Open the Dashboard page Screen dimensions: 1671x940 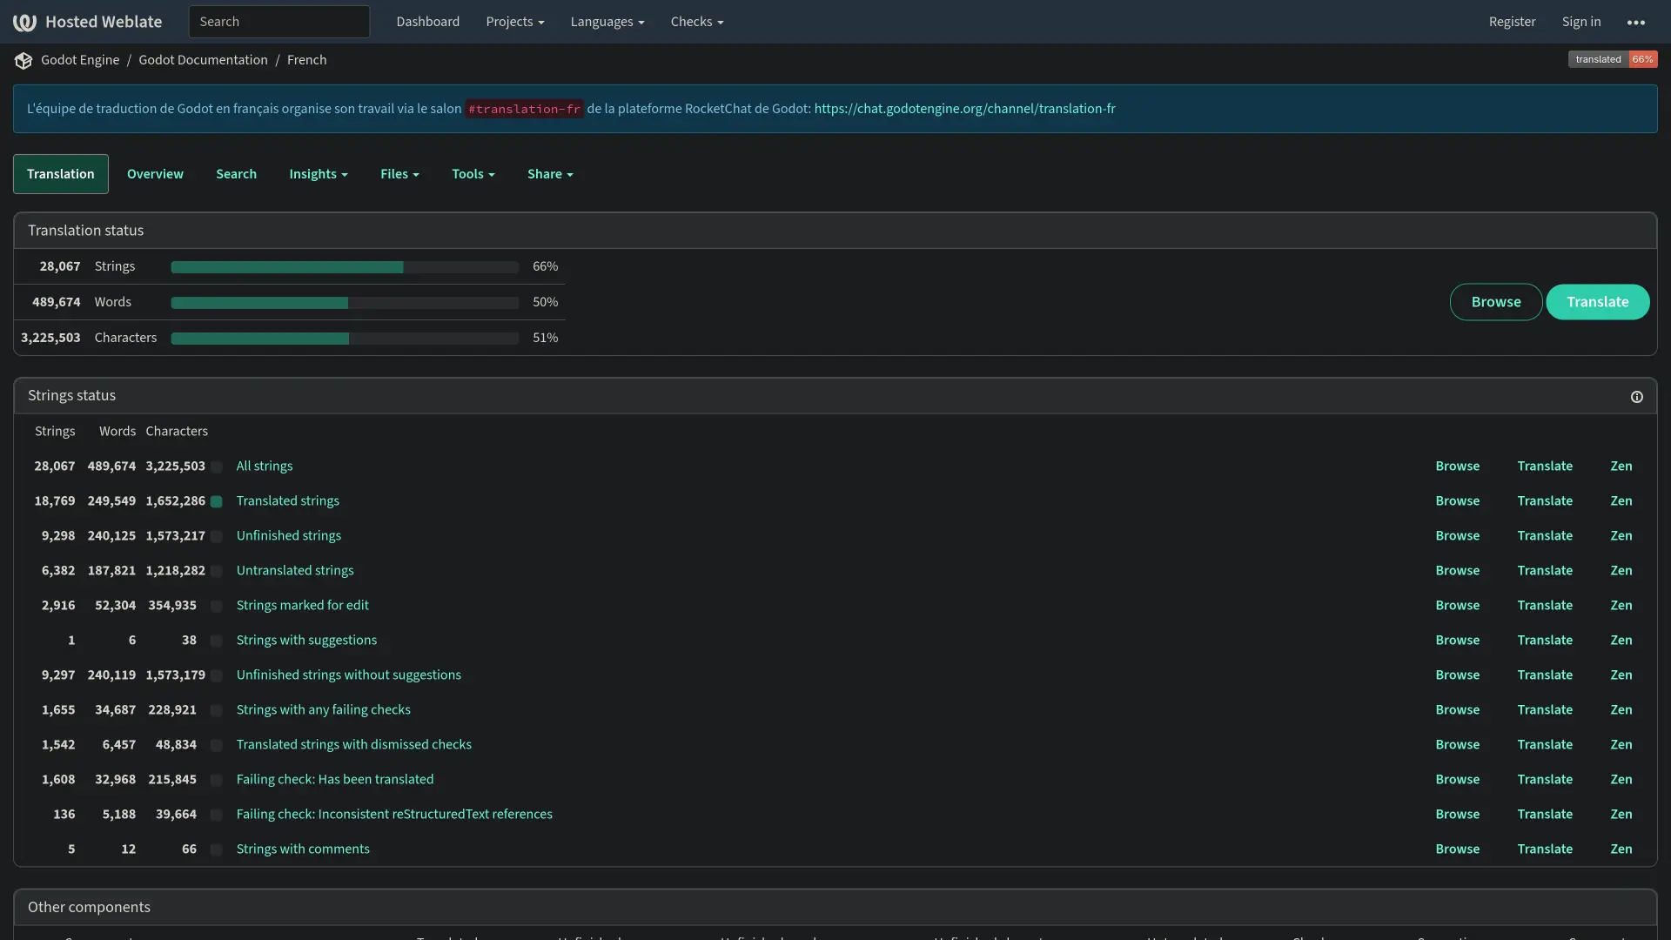[x=427, y=21]
